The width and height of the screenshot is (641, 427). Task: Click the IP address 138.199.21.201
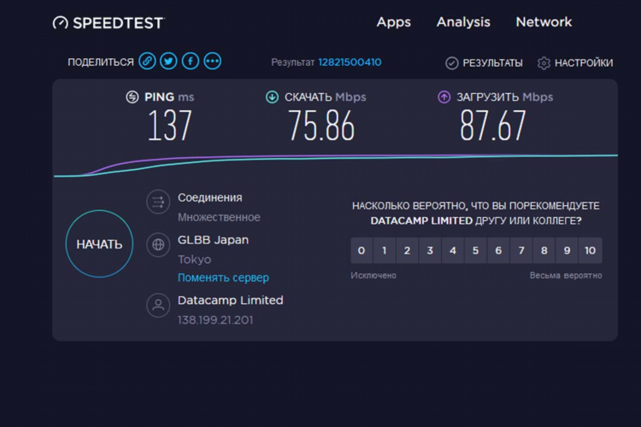[215, 320]
